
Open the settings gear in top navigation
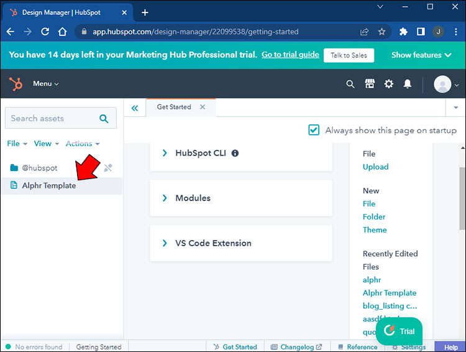tap(389, 84)
